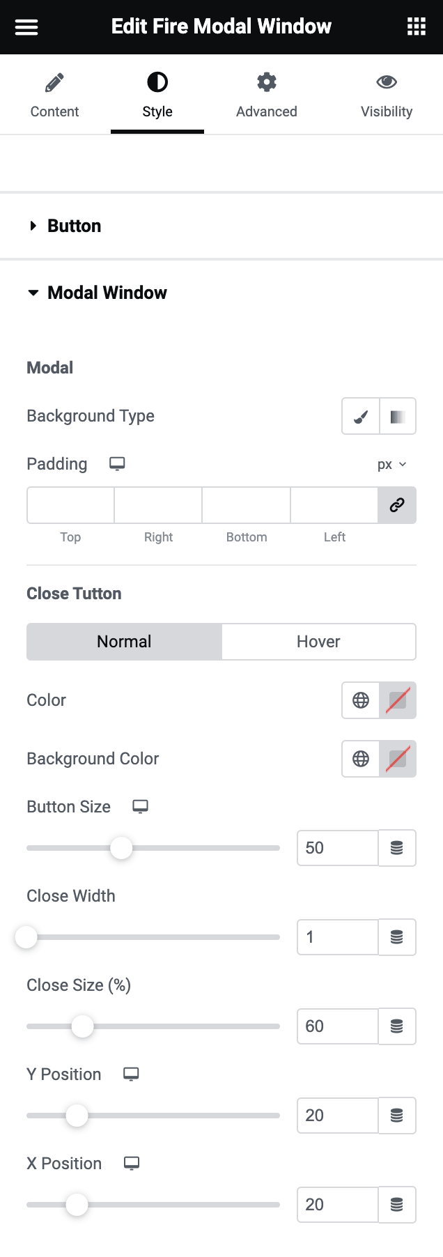This screenshot has width=443, height=1257.
Task: Switch to the Hover state tab
Action: [318, 642]
